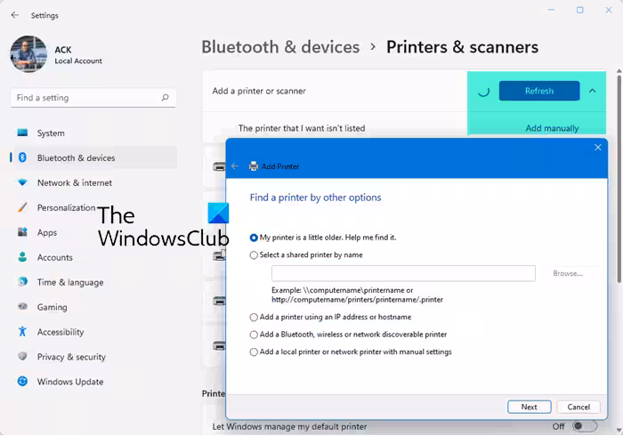This screenshot has height=436, width=623.
Task: Click the shared printer name text field
Action: (402, 273)
